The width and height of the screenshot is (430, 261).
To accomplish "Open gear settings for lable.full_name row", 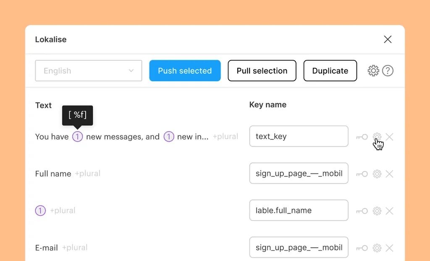I will click(377, 211).
